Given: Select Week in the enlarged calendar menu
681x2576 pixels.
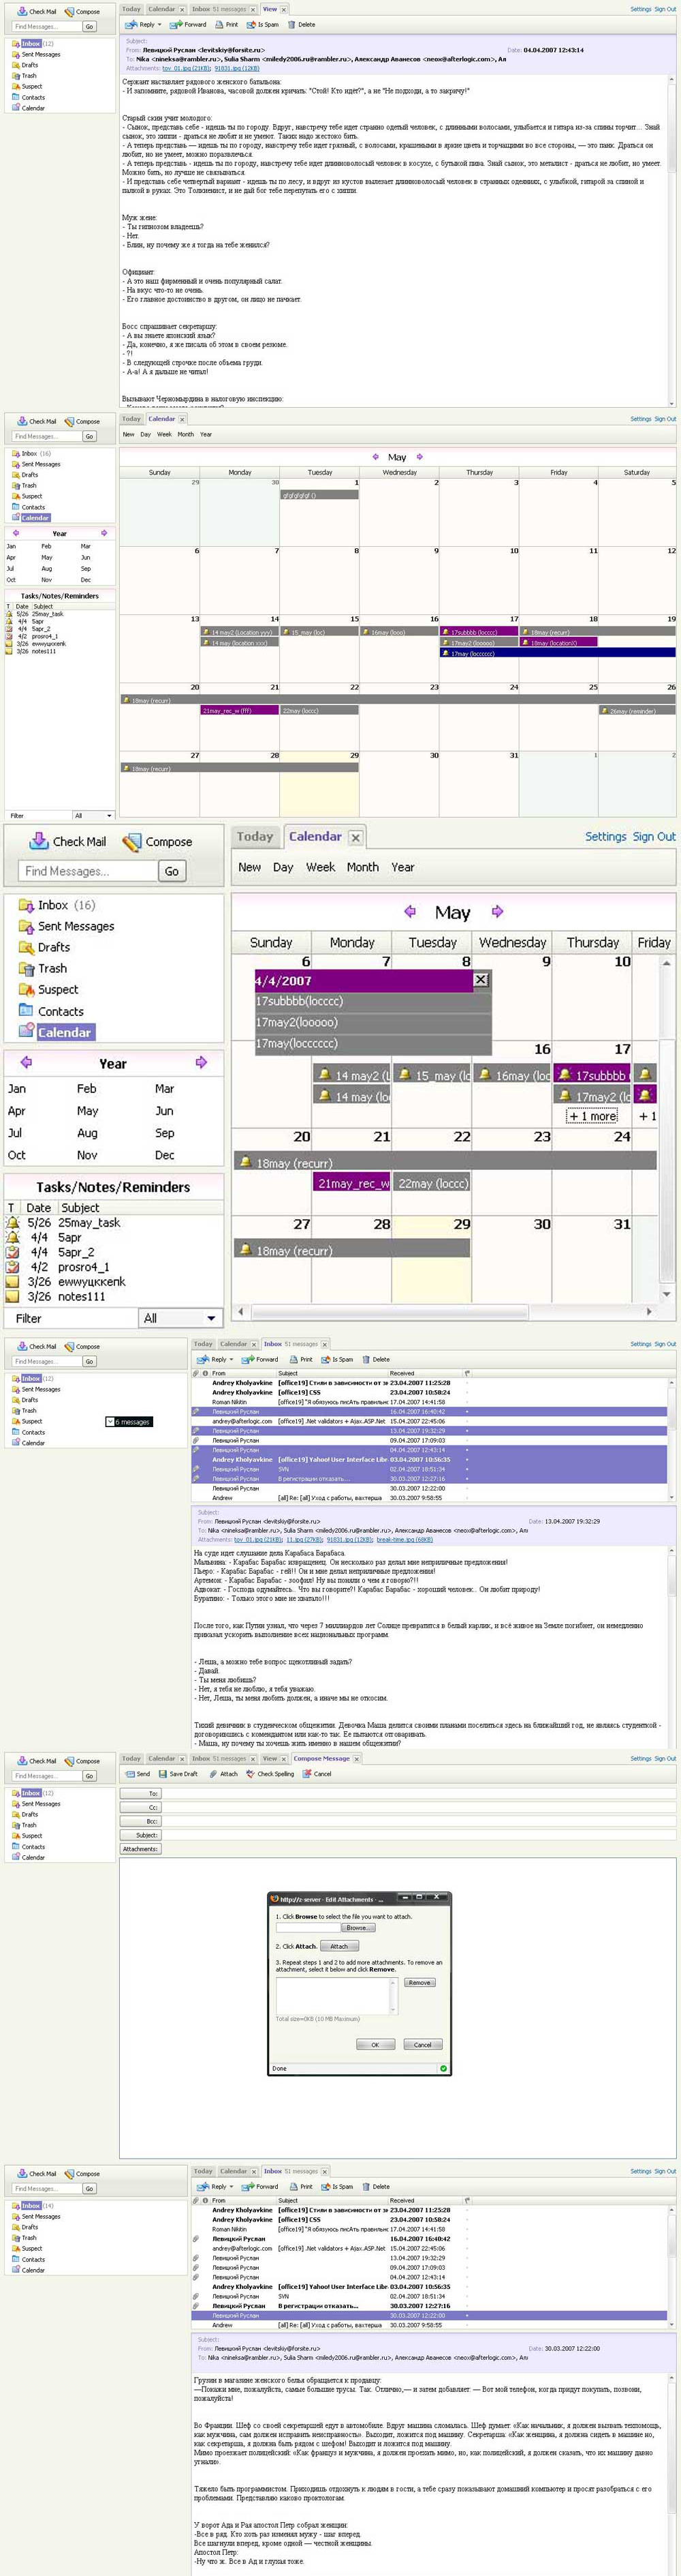Looking at the screenshot, I should [321, 867].
